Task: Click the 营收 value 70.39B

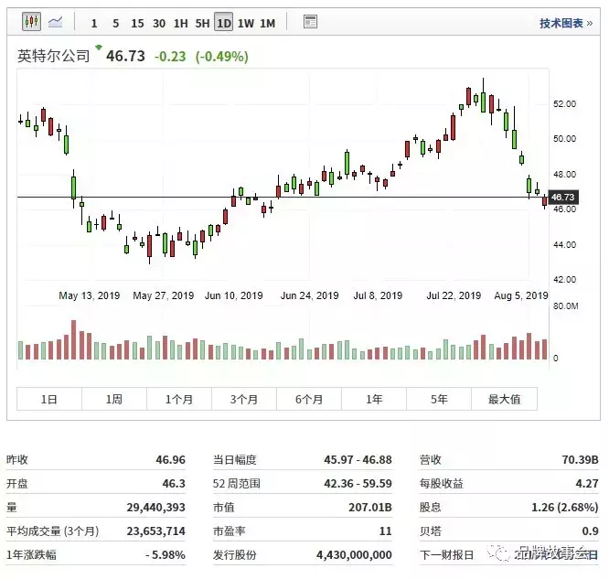Action: pos(580,460)
